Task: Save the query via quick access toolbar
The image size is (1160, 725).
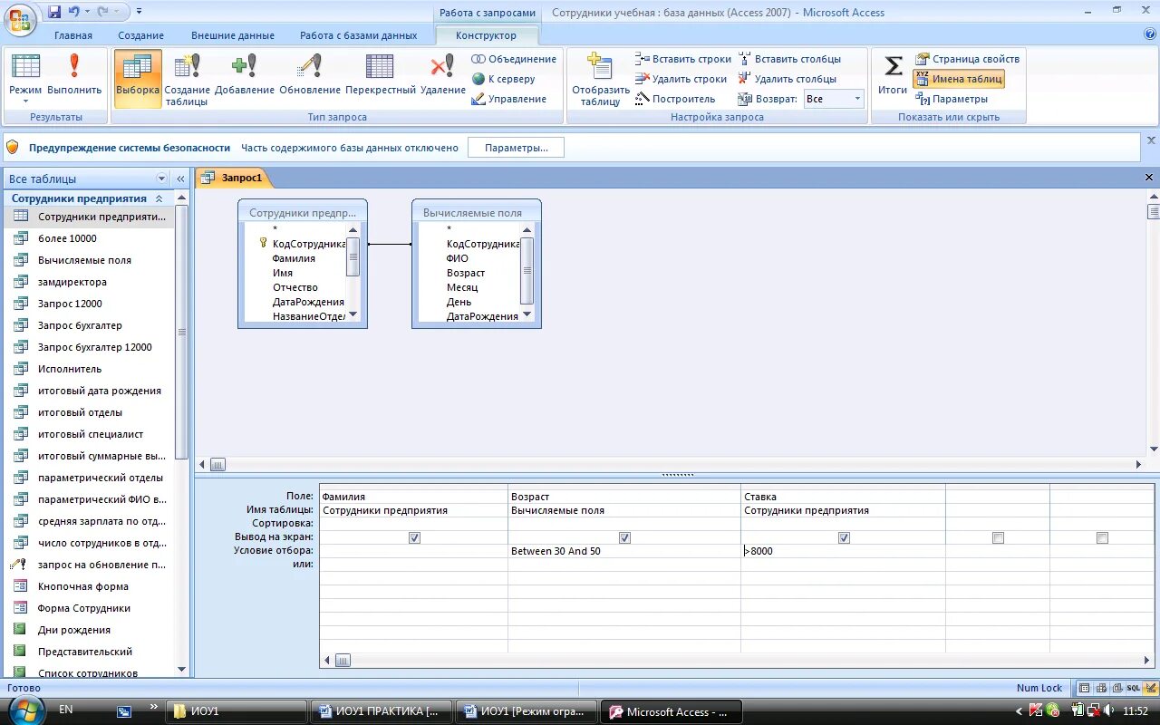Action: [54, 12]
